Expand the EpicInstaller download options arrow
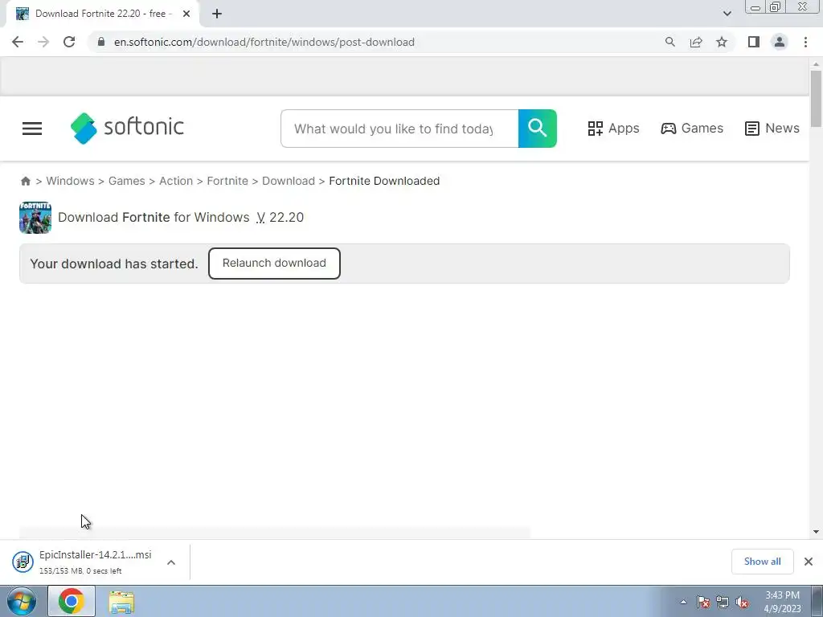 171,562
